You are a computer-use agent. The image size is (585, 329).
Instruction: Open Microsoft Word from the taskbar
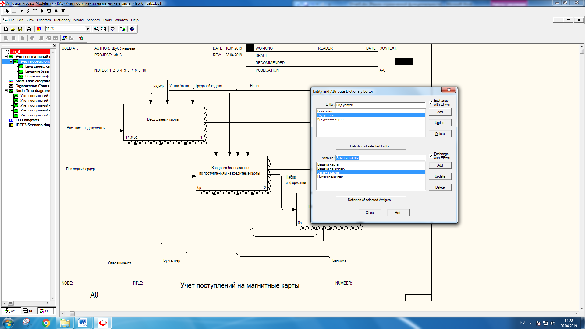[x=83, y=323]
